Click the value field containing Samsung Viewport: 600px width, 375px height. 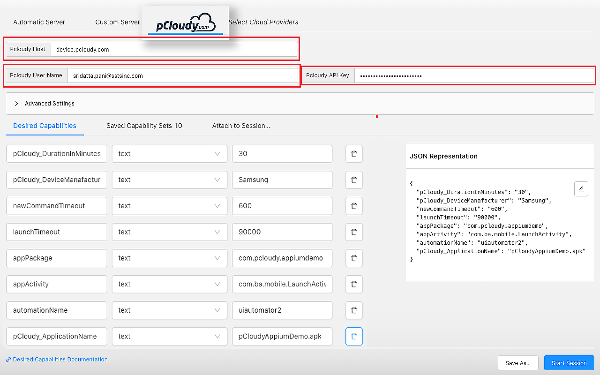pyautogui.click(x=282, y=180)
